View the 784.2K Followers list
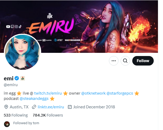 pyautogui.click(x=48, y=115)
